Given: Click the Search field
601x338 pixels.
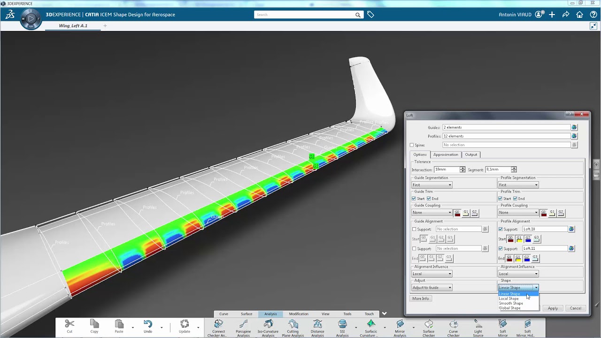Looking at the screenshot, I should coord(304,15).
